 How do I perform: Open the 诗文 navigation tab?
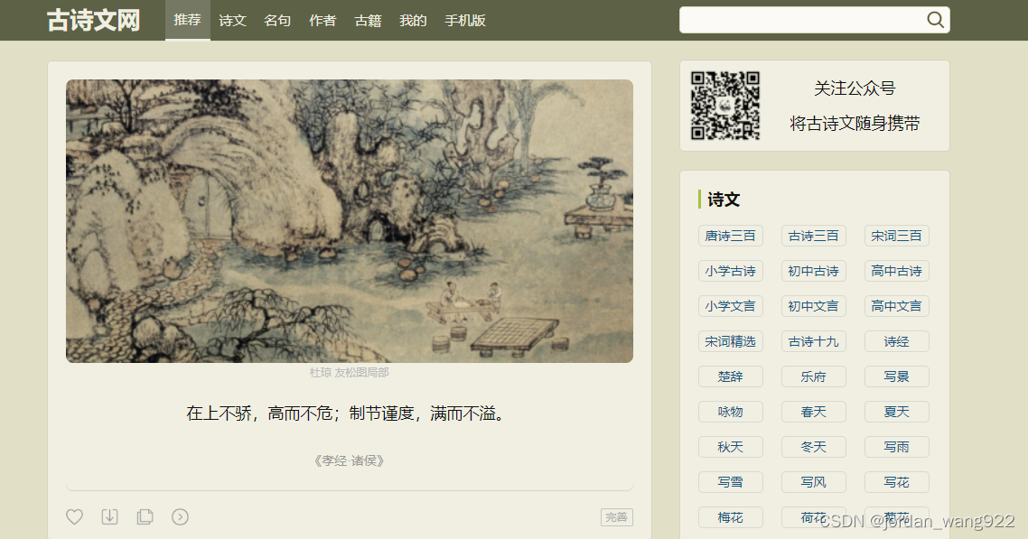tap(232, 20)
